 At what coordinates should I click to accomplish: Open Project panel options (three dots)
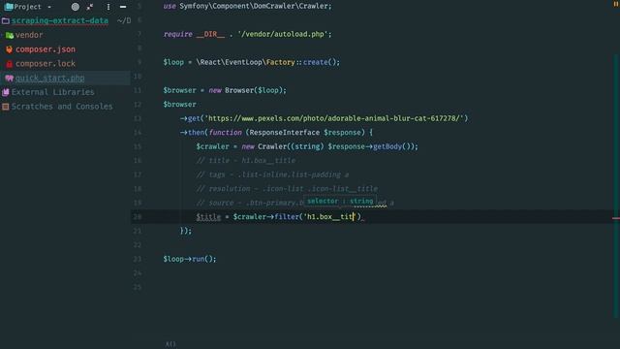(108, 7)
